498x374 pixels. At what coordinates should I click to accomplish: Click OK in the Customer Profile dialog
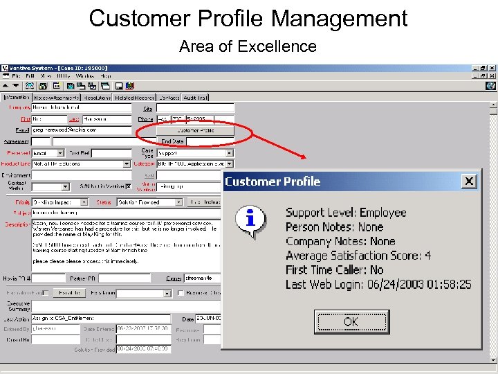click(351, 322)
